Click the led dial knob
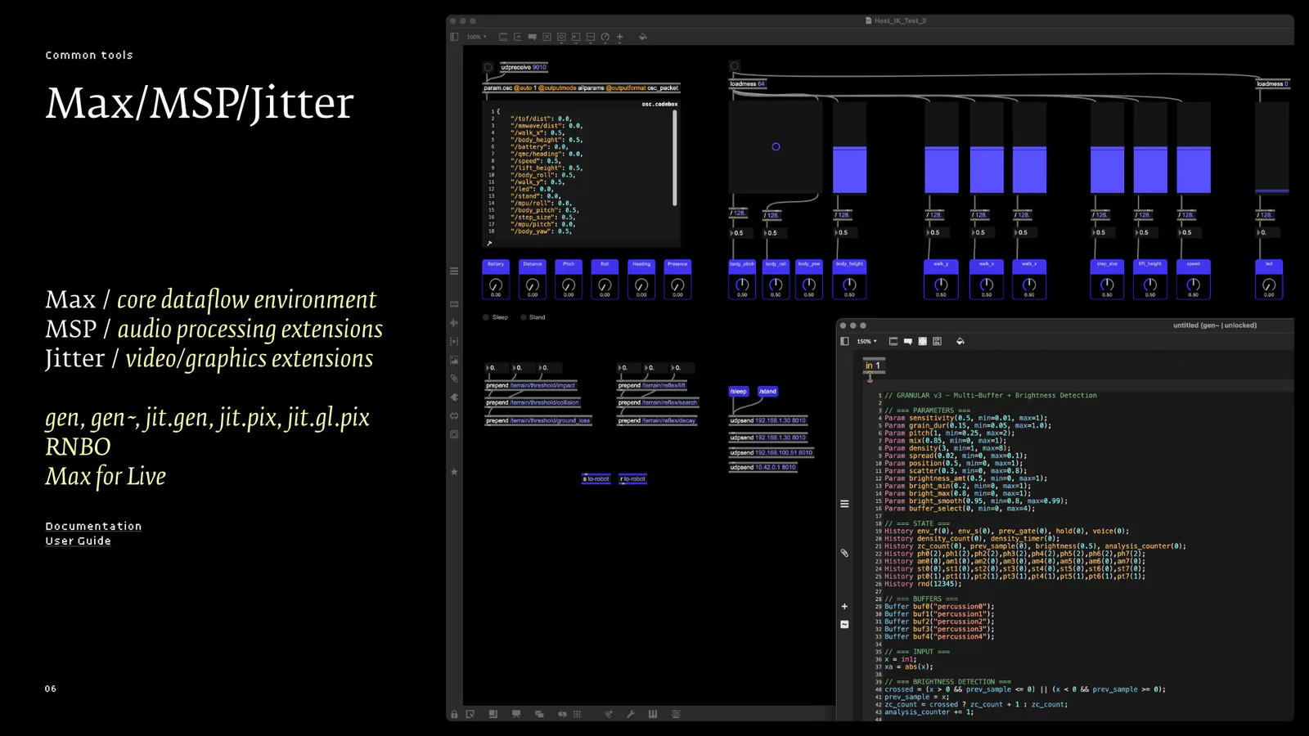Viewport: 1309px width, 736px height. click(1269, 285)
